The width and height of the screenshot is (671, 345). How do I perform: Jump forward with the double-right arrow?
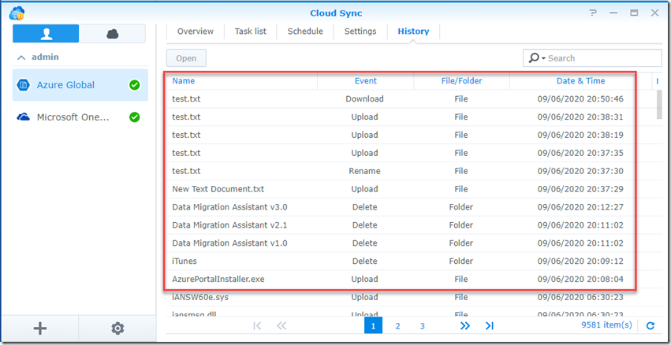(464, 326)
